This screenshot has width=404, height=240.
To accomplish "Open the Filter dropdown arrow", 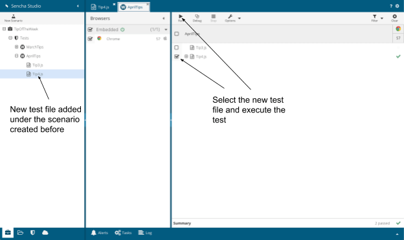I will [x=382, y=18].
